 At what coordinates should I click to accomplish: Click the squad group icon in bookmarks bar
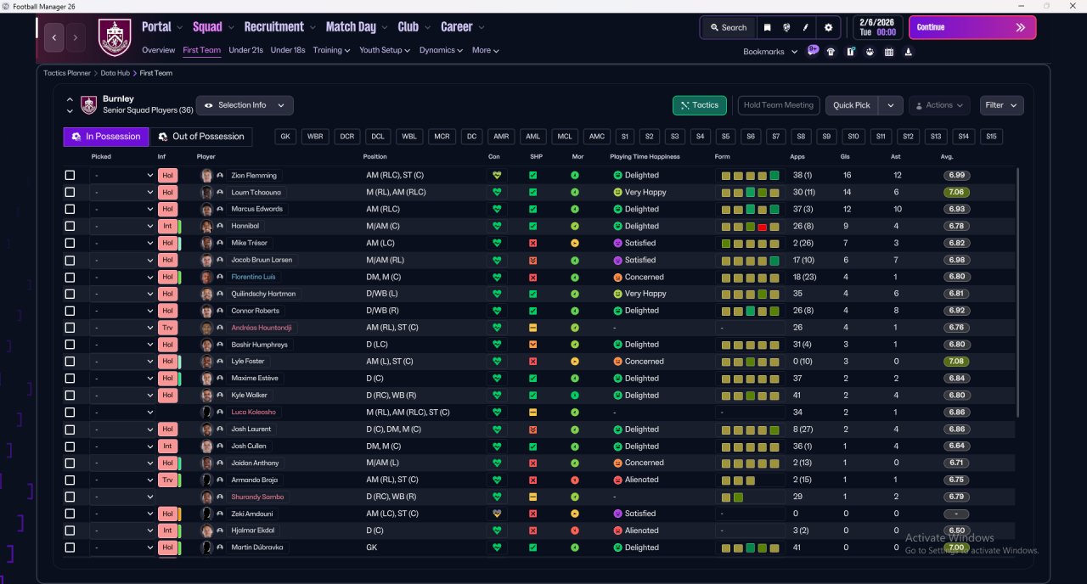pyautogui.click(x=870, y=52)
